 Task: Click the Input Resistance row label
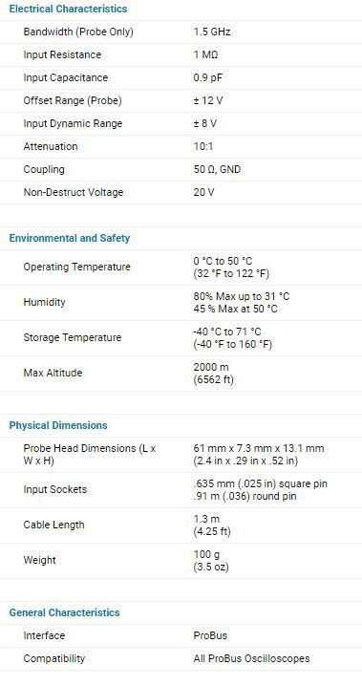pos(62,54)
